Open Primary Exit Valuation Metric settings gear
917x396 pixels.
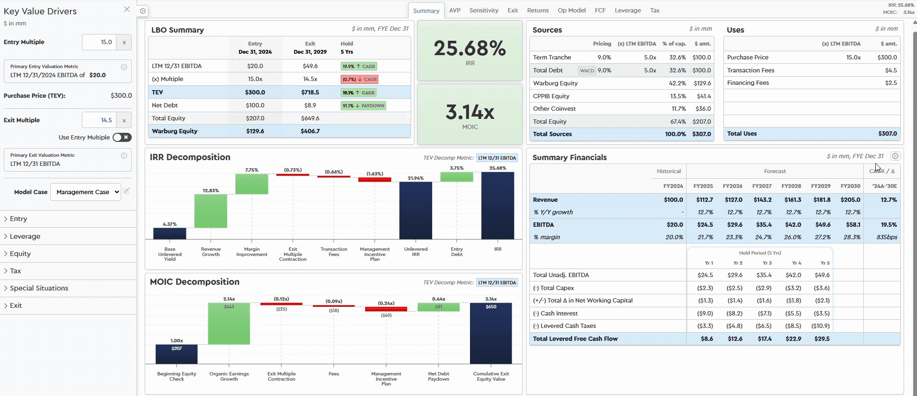[x=124, y=156]
